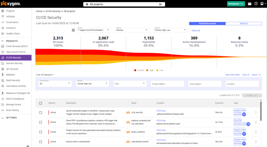
Task: Click the High orange legend dot
Action: 147,70
